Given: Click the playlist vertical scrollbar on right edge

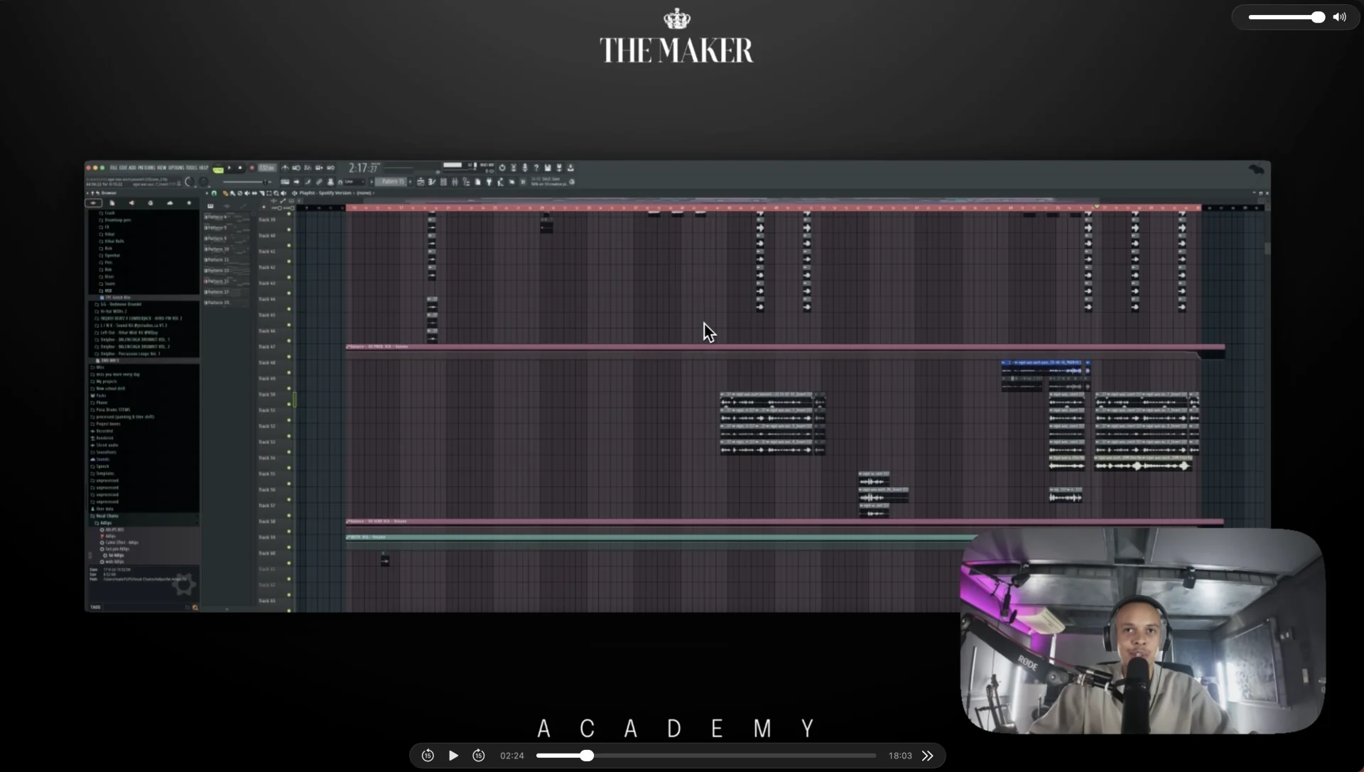Looking at the screenshot, I should pyautogui.click(x=1267, y=249).
